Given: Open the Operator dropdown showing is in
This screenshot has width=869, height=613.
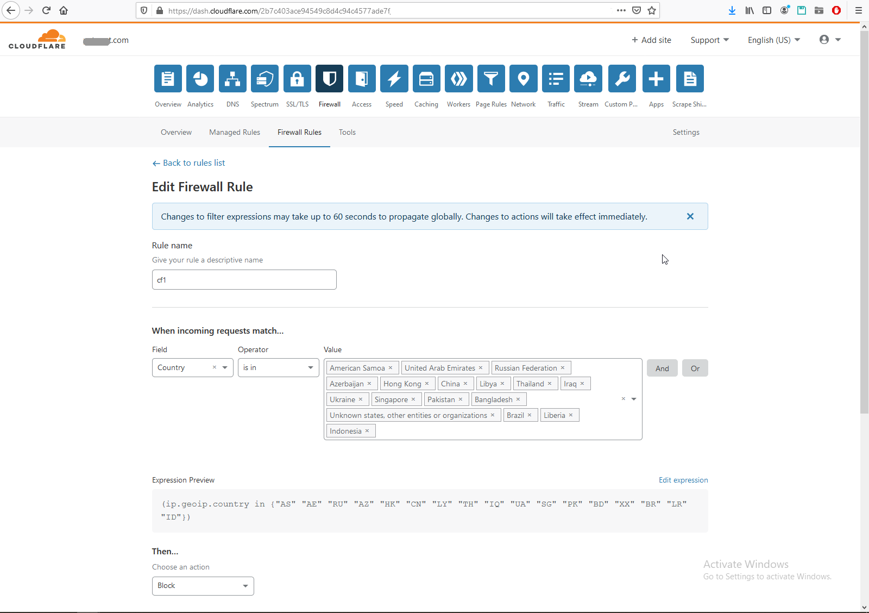Looking at the screenshot, I should [279, 368].
